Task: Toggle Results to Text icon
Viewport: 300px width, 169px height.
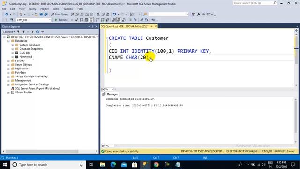Action: 114,20
